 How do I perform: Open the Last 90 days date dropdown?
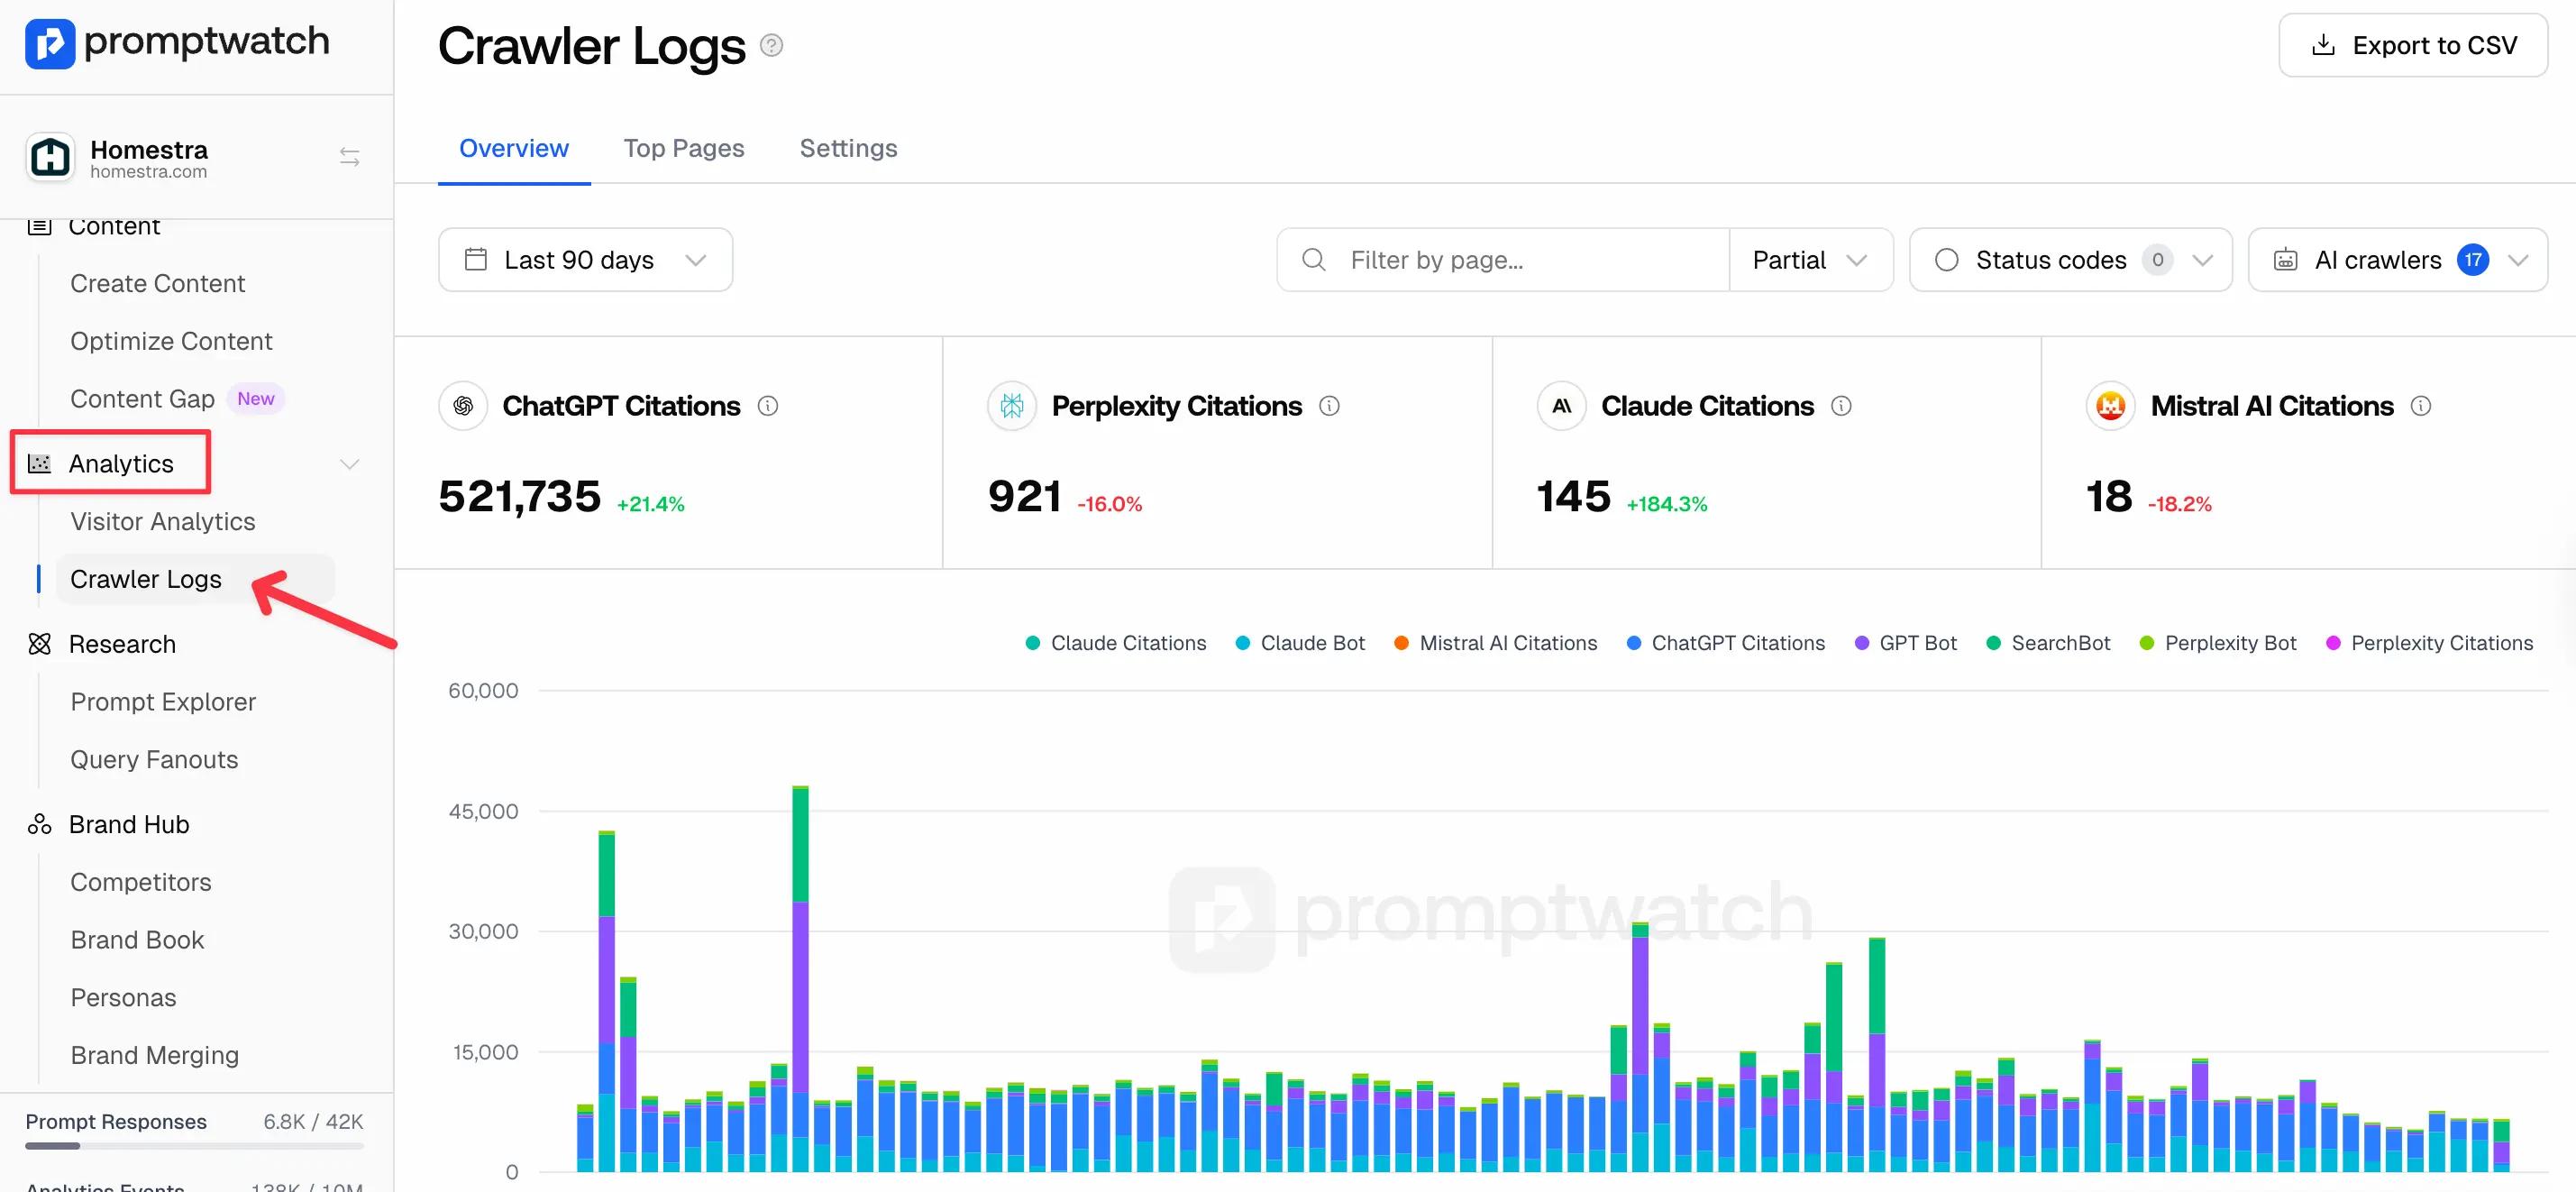pyautogui.click(x=585, y=260)
